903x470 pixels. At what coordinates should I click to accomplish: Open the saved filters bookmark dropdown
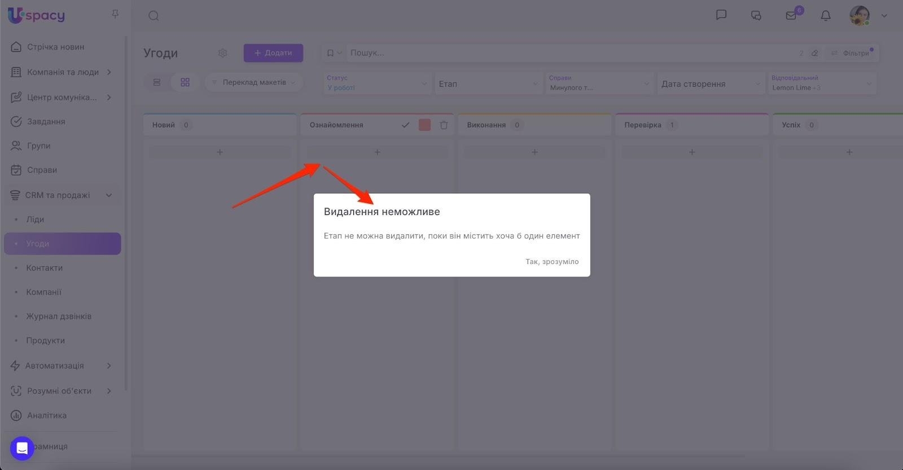click(334, 53)
